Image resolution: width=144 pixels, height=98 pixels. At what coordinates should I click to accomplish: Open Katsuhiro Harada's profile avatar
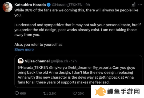7,7
